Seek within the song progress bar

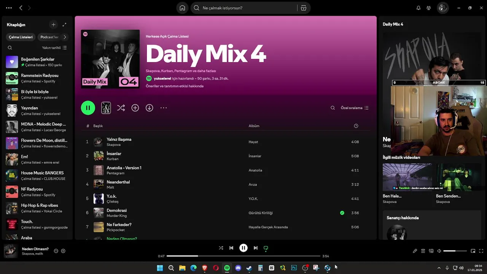243,256
